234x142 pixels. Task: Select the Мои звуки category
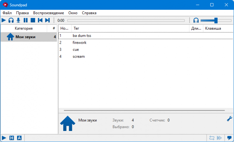tap(29, 37)
